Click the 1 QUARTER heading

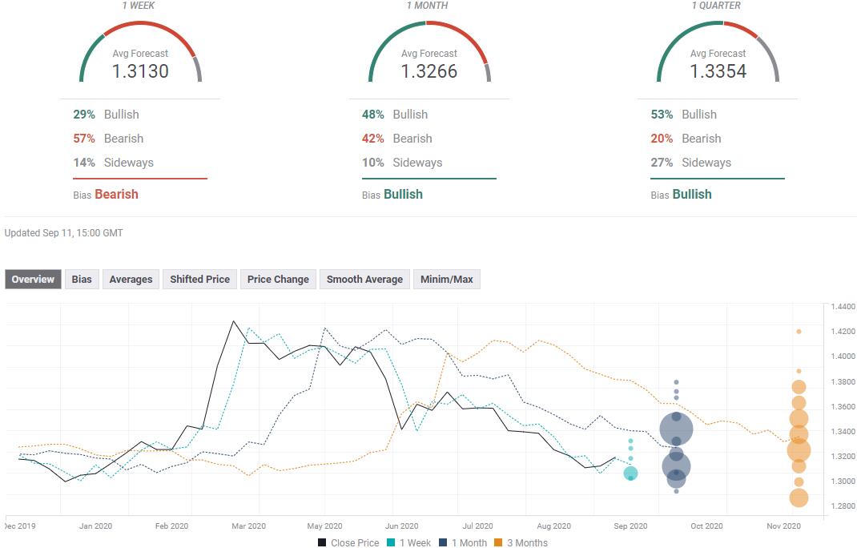coord(716,6)
